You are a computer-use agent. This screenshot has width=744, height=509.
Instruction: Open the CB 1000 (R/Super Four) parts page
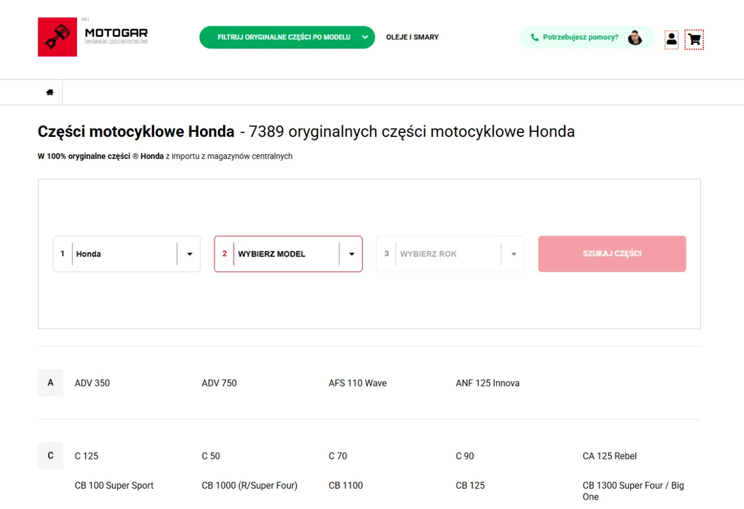tap(249, 485)
